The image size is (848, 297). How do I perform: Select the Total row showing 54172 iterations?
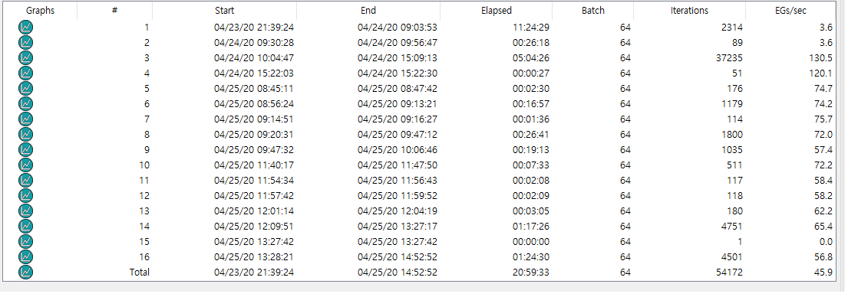point(423,273)
